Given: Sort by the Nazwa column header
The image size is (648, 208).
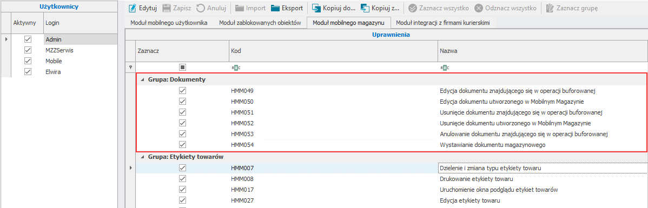Looking at the screenshot, I should [x=542, y=51].
